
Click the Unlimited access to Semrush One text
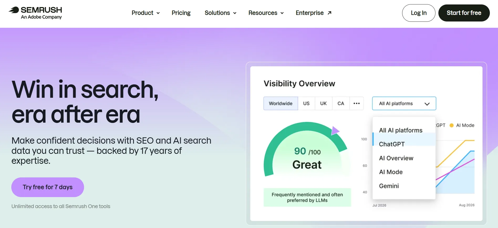point(61,206)
